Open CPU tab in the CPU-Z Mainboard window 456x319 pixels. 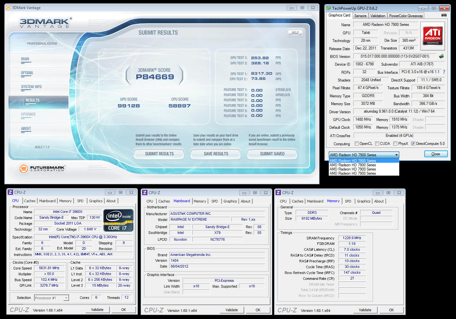point(150,201)
